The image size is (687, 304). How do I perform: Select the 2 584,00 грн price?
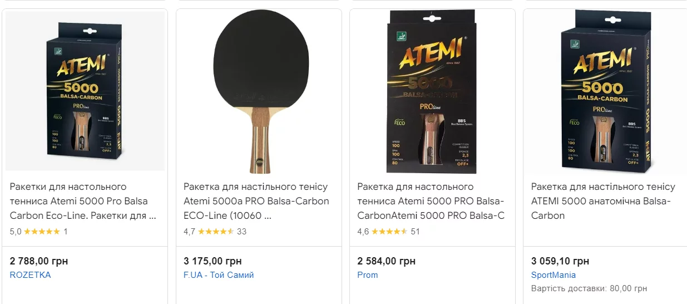tap(386, 261)
